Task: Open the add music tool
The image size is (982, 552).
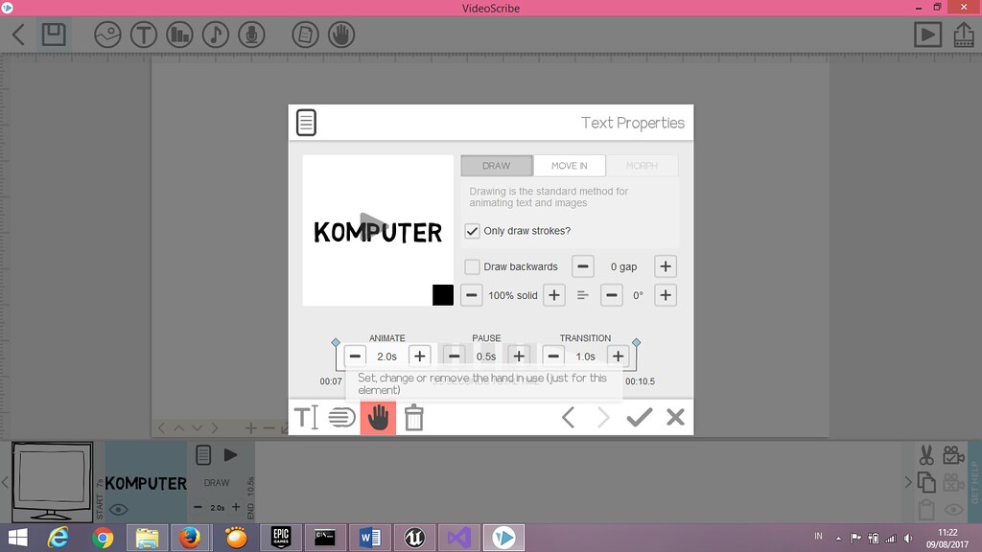Action: tap(216, 34)
